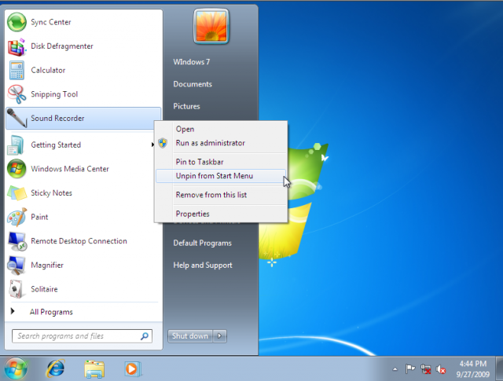Click the search magnifier icon

pyautogui.click(x=145, y=336)
